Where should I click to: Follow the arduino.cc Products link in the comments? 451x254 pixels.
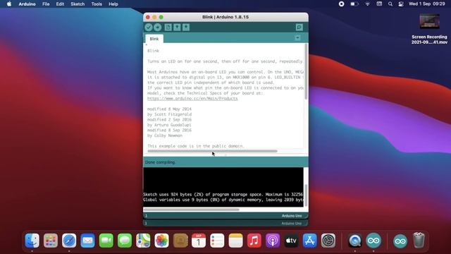click(x=192, y=99)
